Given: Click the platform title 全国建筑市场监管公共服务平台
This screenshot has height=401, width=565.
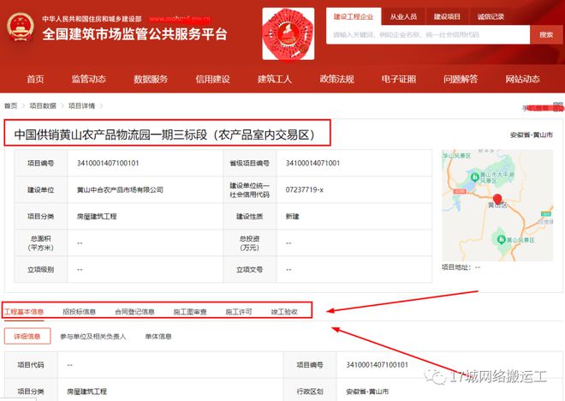Looking at the screenshot, I should 134,34.
